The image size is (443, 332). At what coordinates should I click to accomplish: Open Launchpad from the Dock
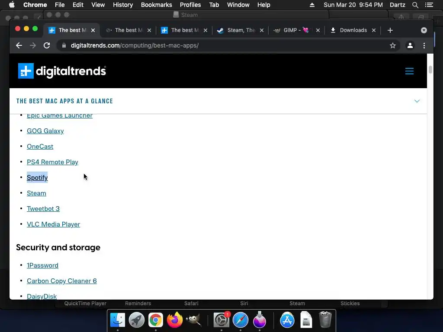[x=136, y=320]
